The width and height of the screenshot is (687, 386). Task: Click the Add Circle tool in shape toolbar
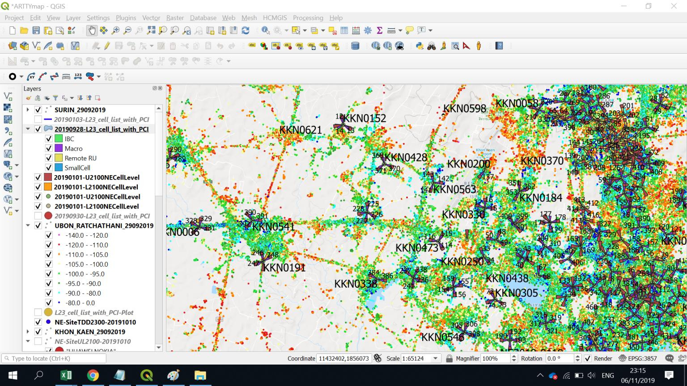[13, 77]
